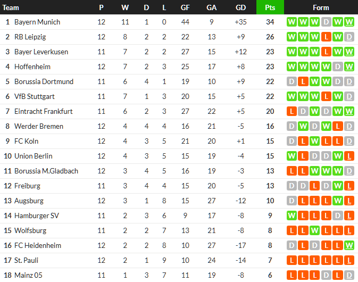The image size is (358, 282).
Task: Open the Eintracht Frankfurt team link
Action: click(44, 112)
